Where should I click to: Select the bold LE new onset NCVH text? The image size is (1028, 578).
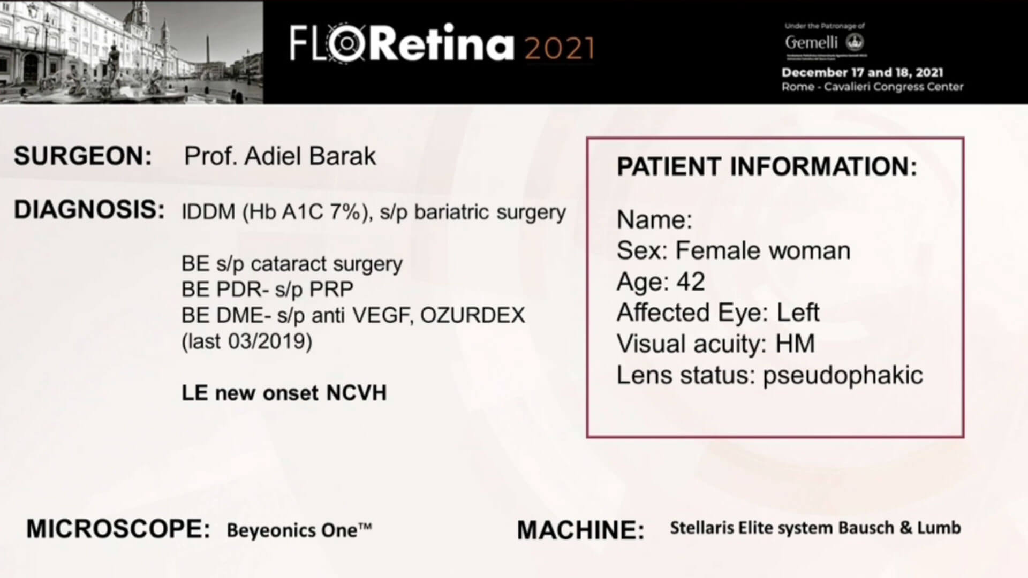(x=284, y=393)
